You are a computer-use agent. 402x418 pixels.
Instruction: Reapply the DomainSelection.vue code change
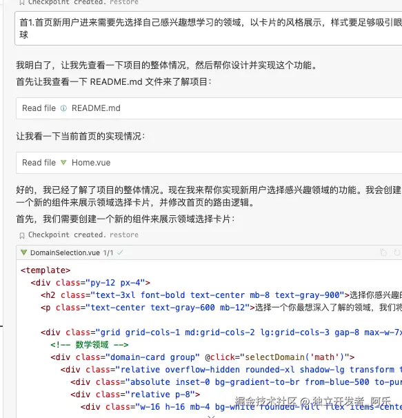[x=397, y=252]
